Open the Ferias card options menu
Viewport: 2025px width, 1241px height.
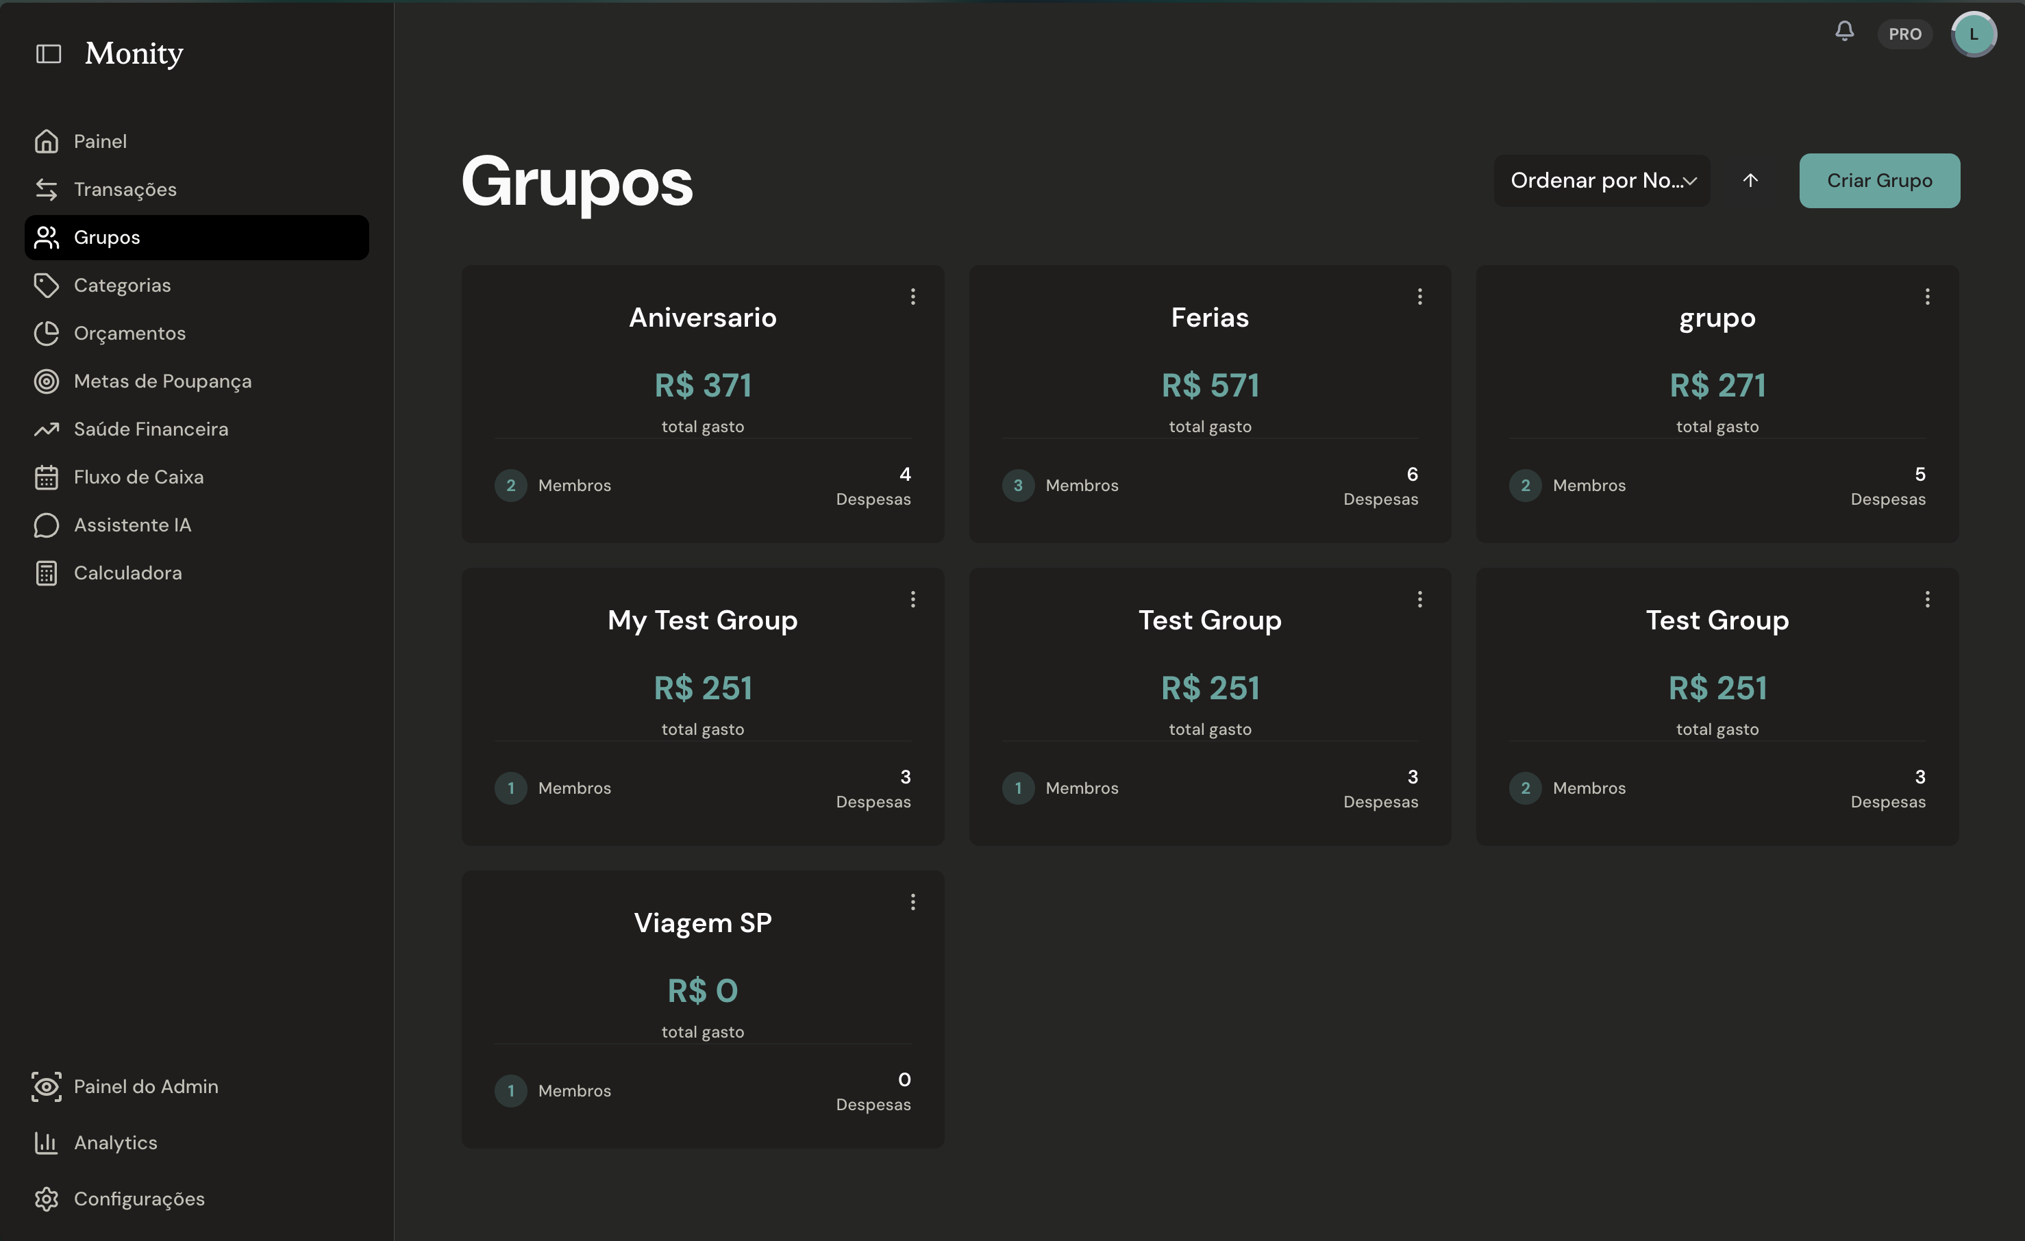click(1419, 297)
